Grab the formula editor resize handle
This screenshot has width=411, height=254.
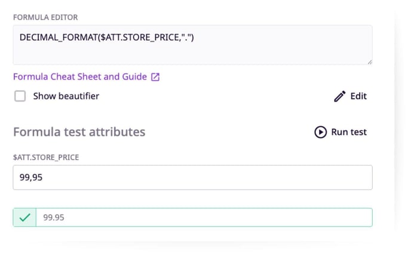coord(369,62)
